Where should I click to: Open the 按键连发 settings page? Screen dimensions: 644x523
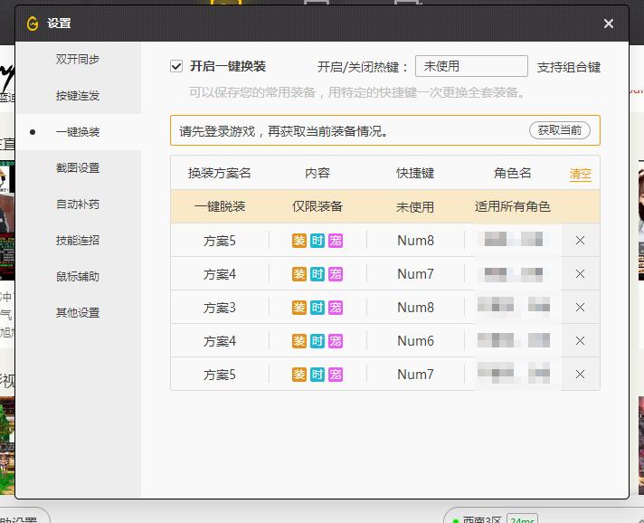(78, 95)
